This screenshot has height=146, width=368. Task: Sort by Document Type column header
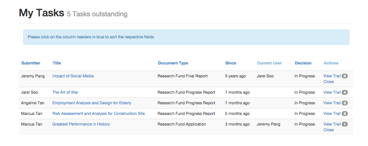pos(173,63)
